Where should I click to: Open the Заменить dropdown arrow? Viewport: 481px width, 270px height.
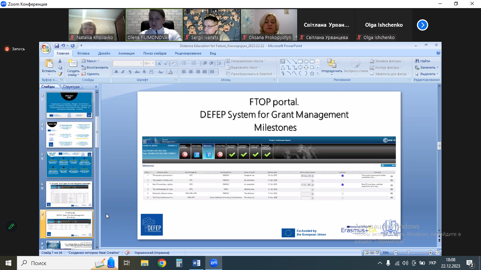click(x=437, y=67)
